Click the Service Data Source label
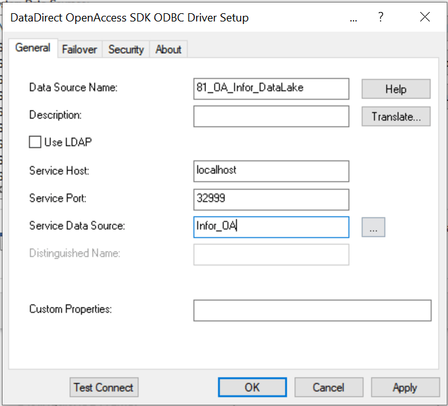The height and width of the screenshot is (406, 448). pyautogui.click(x=77, y=225)
